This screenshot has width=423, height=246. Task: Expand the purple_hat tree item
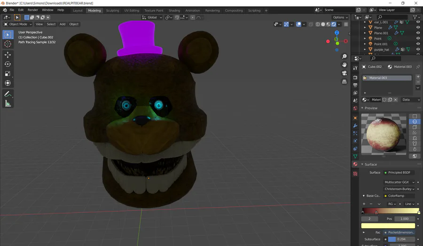click(365, 50)
